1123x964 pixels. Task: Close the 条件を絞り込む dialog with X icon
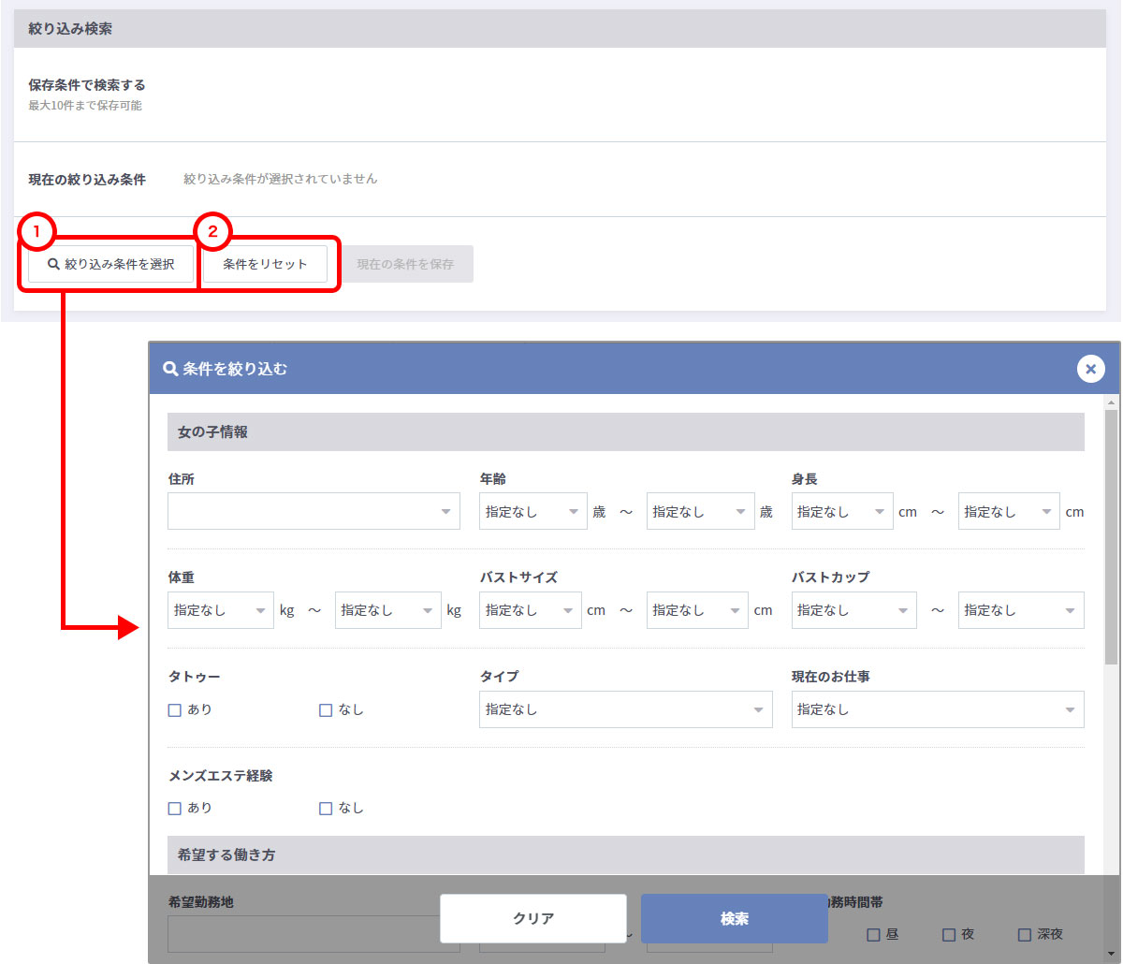pyautogui.click(x=1090, y=369)
